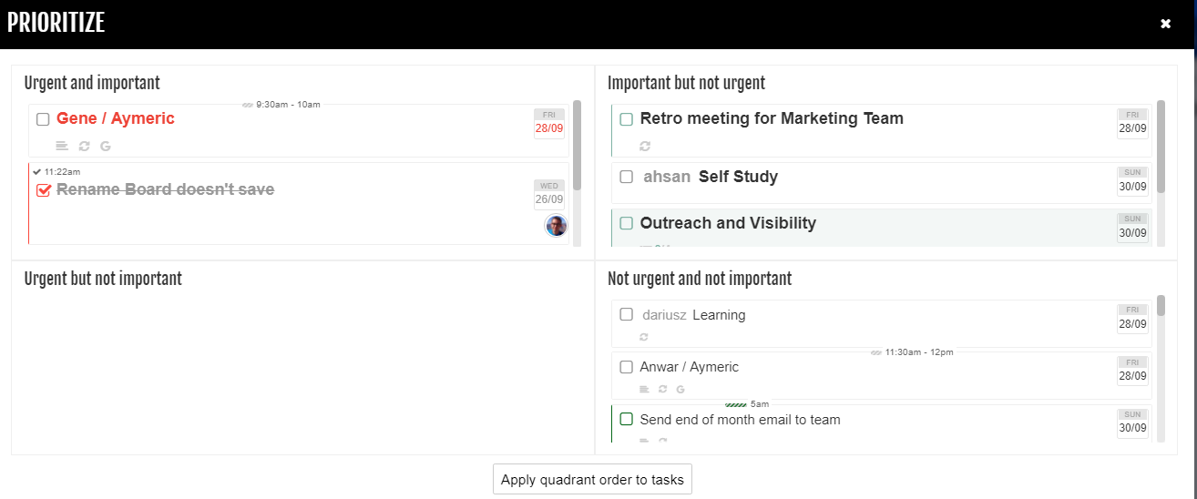Click 'Urgent but not important' quadrant heading
Screen dimensions: 1197x499
pyautogui.click(x=103, y=279)
